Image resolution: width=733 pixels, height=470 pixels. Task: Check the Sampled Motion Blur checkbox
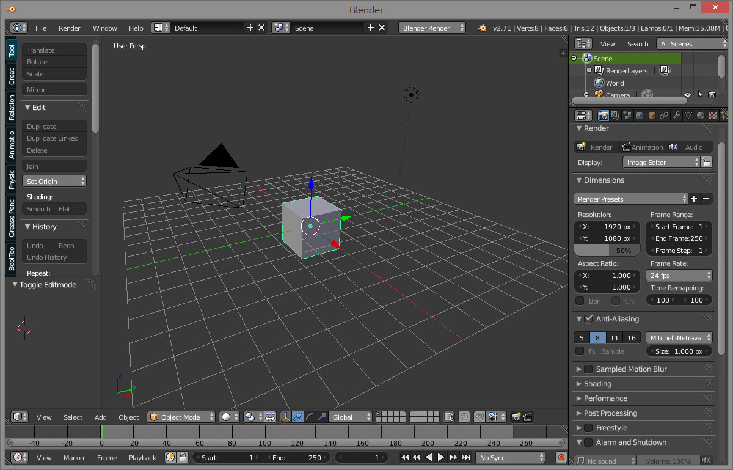[588, 369]
